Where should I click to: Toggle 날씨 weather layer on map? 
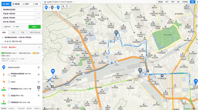click(x=178, y=2)
